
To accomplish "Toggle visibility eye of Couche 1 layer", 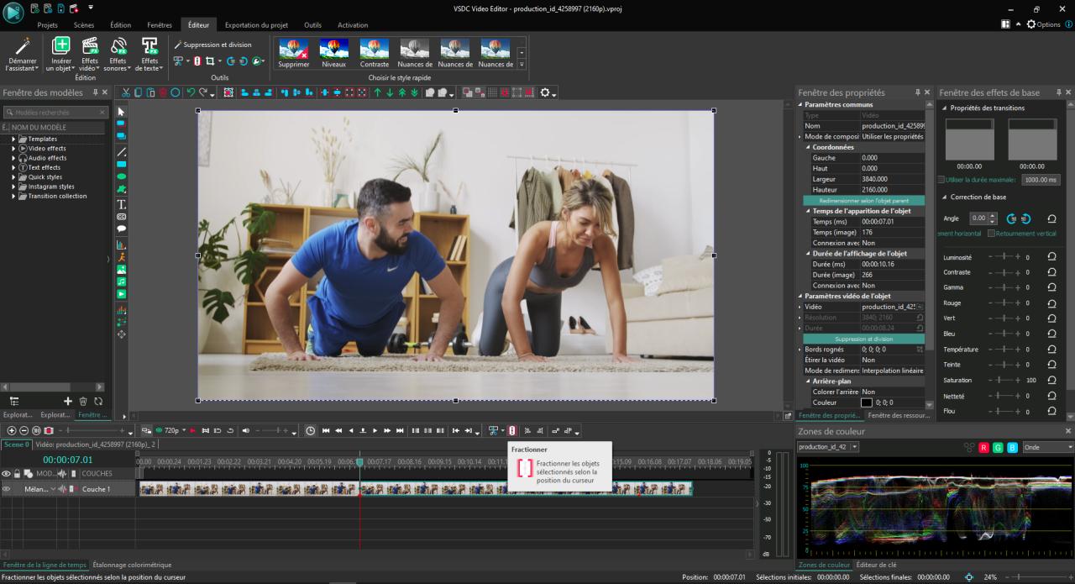I will (7, 489).
